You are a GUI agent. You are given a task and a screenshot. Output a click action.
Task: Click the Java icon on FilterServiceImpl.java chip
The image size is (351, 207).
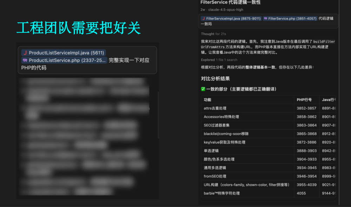point(204,19)
